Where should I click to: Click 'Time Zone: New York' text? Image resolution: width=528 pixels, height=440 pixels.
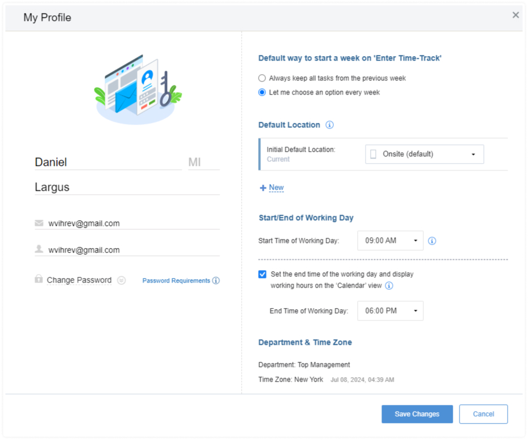[291, 380]
